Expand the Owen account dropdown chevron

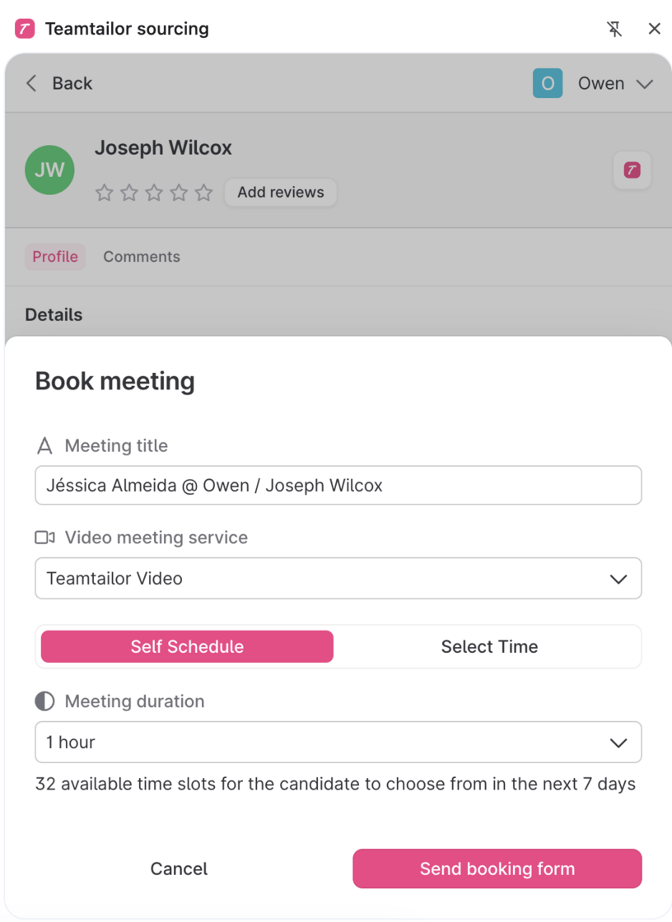pos(645,84)
